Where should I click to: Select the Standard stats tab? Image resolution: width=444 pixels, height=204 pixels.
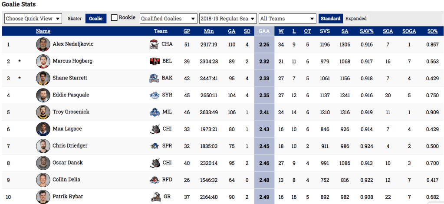tap(330, 19)
